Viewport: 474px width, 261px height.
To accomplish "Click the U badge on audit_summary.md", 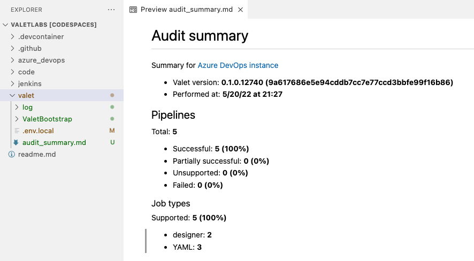I will tap(112, 142).
